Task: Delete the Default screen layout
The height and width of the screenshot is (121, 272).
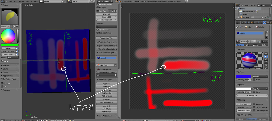Action: (x=65, y=1)
